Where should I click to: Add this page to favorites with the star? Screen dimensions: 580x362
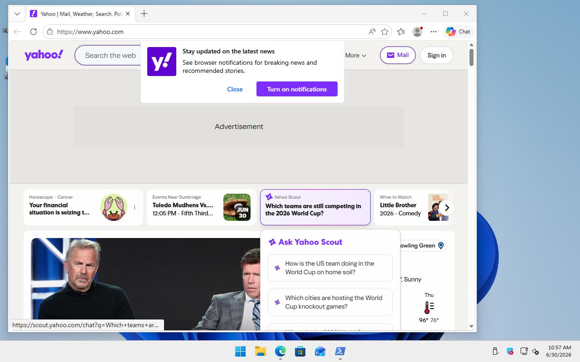(x=385, y=32)
